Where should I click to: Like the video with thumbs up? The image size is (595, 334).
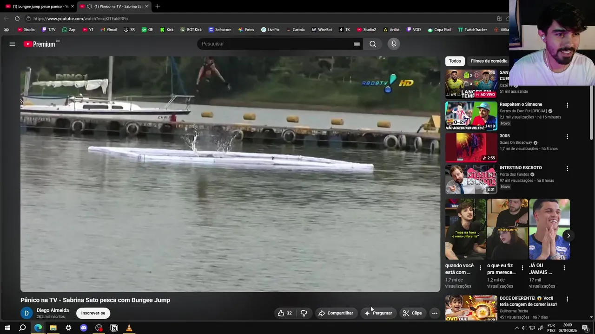click(x=285, y=313)
